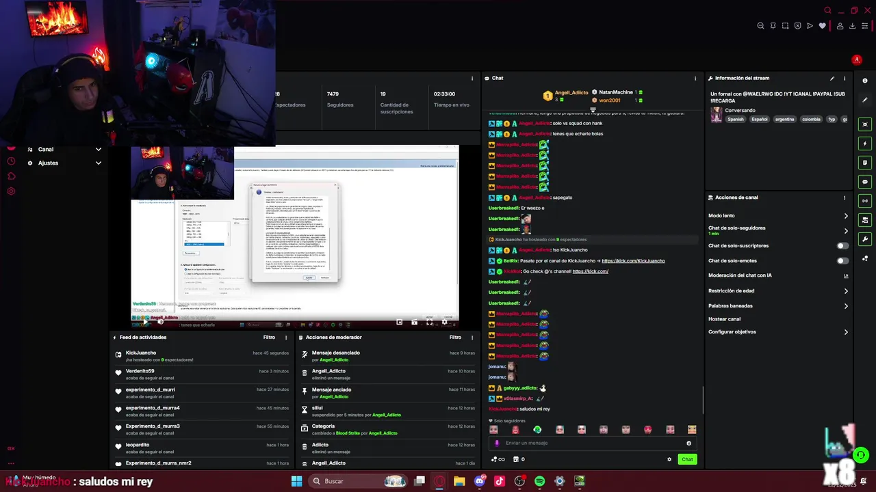Viewport: 876px width, 492px height.
Task: Click Verdenito59 follow entry in activity feed
Action: 203,374
